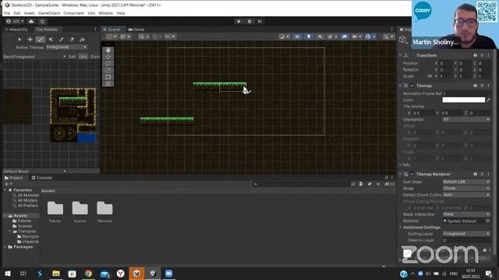Image resolution: width=499 pixels, height=280 pixels.
Task: Switch to the Console tab
Action: point(41,178)
